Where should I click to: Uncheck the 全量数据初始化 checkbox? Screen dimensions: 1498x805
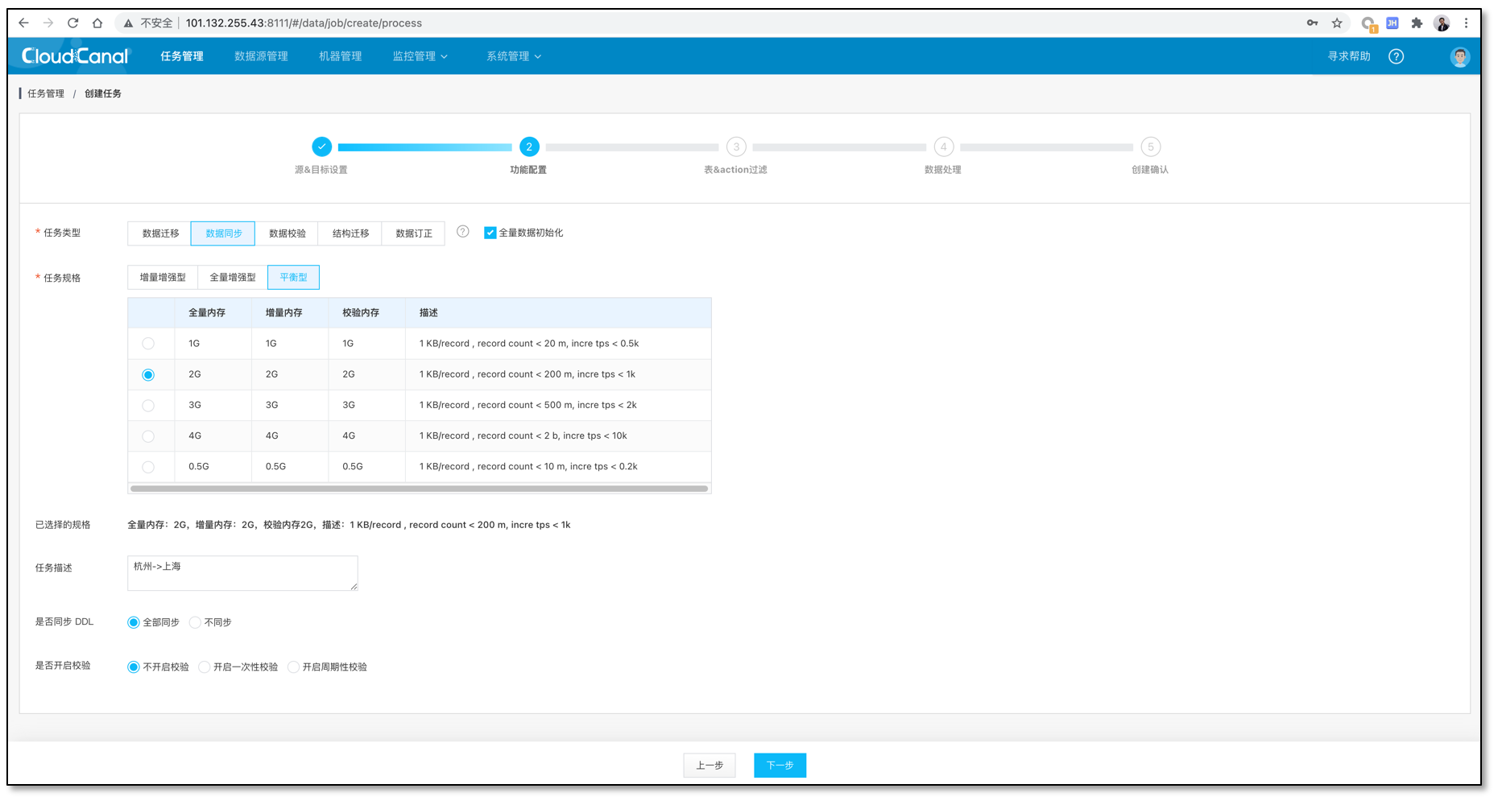click(490, 232)
